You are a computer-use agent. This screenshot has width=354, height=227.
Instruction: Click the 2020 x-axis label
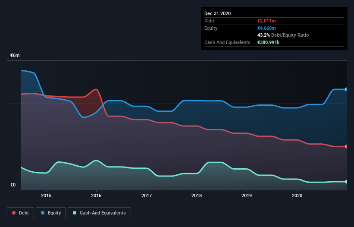tap(297, 195)
